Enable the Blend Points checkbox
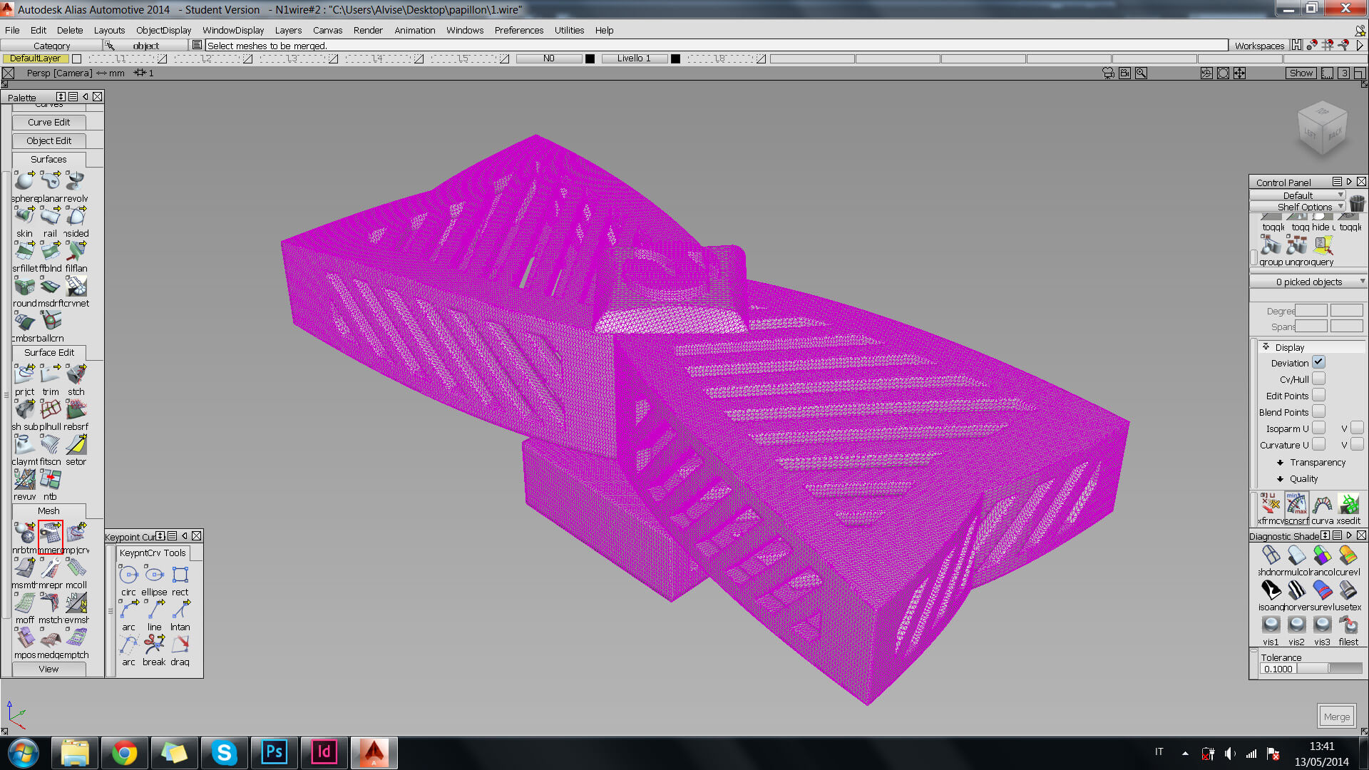 pyautogui.click(x=1318, y=412)
